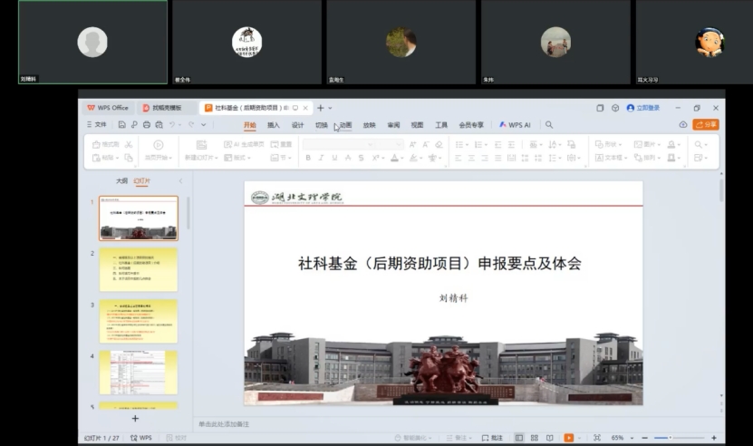Switch to the 插入 ribbon tab
The image size is (753, 446).
point(273,125)
